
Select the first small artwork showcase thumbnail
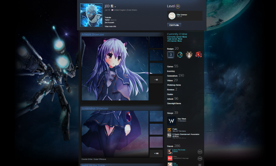pyautogui.click(x=156, y=42)
